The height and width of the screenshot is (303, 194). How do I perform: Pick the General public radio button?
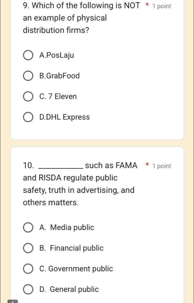coord(29,290)
